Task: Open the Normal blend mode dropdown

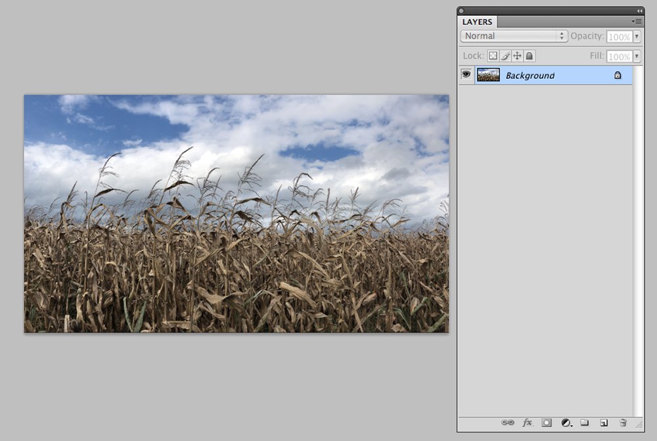Action: [x=514, y=36]
